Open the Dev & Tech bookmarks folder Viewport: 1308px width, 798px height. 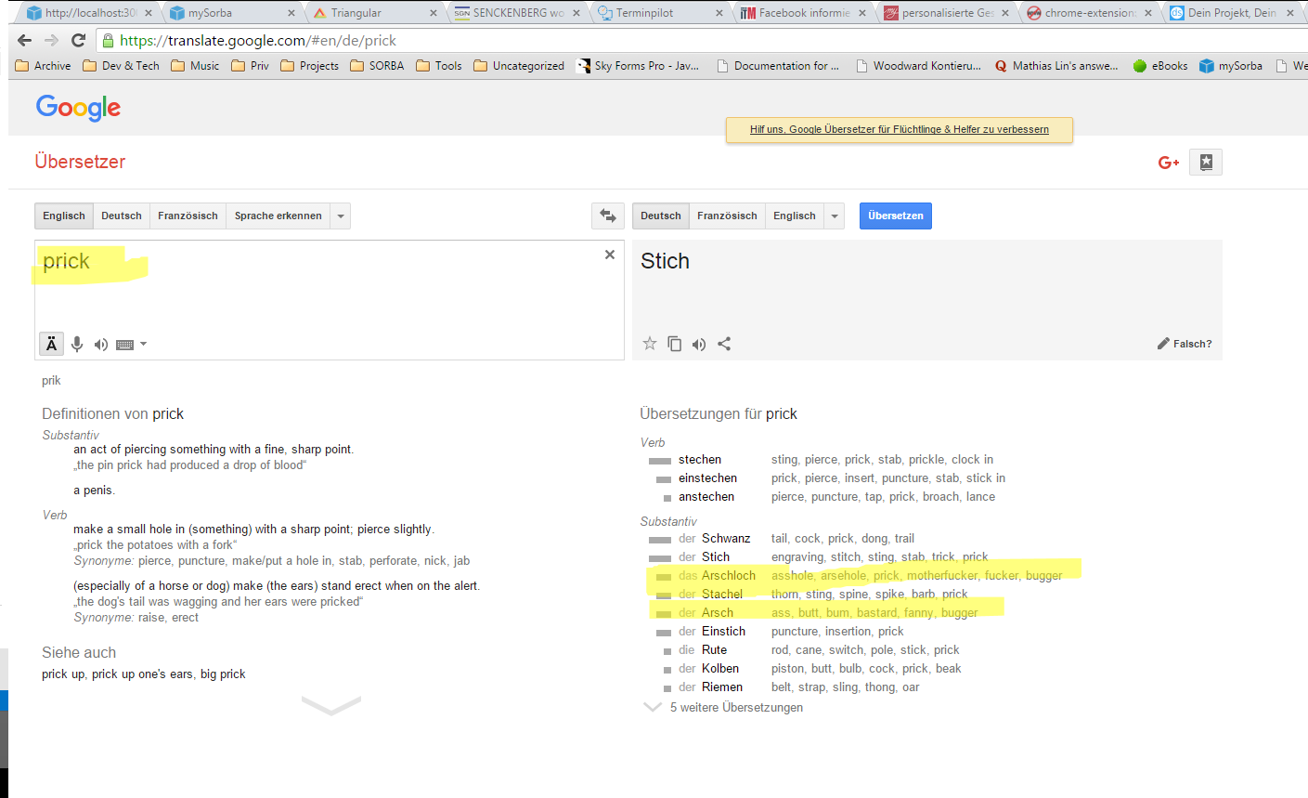[121, 66]
